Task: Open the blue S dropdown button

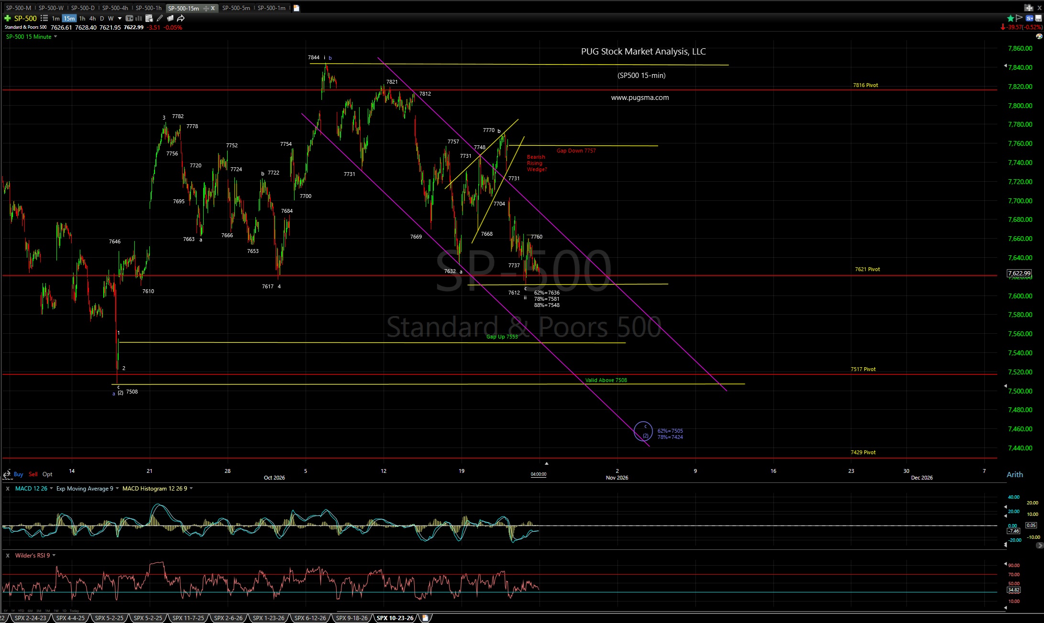Action: 1029,18
